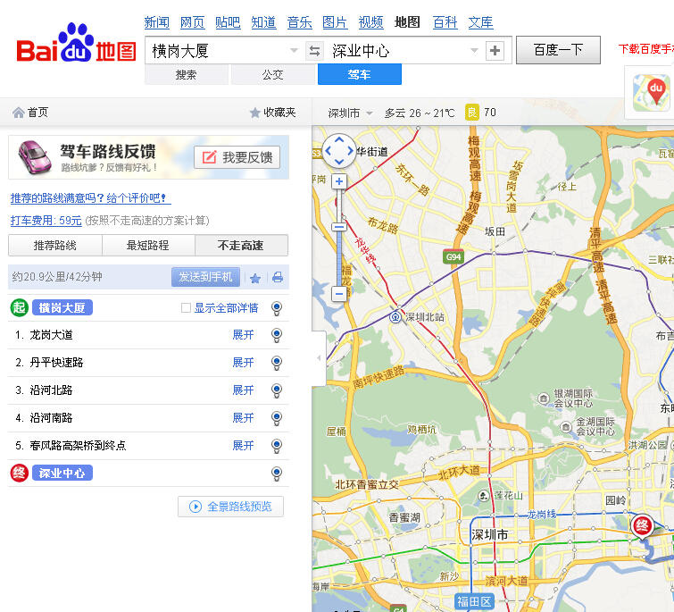Image resolution: width=674 pixels, height=612 pixels.
Task: Choose the 最短路程 route option
Action: pyautogui.click(x=148, y=246)
